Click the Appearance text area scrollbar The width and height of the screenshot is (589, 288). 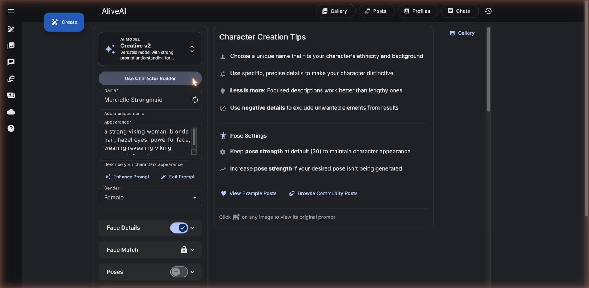pyautogui.click(x=194, y=136)
